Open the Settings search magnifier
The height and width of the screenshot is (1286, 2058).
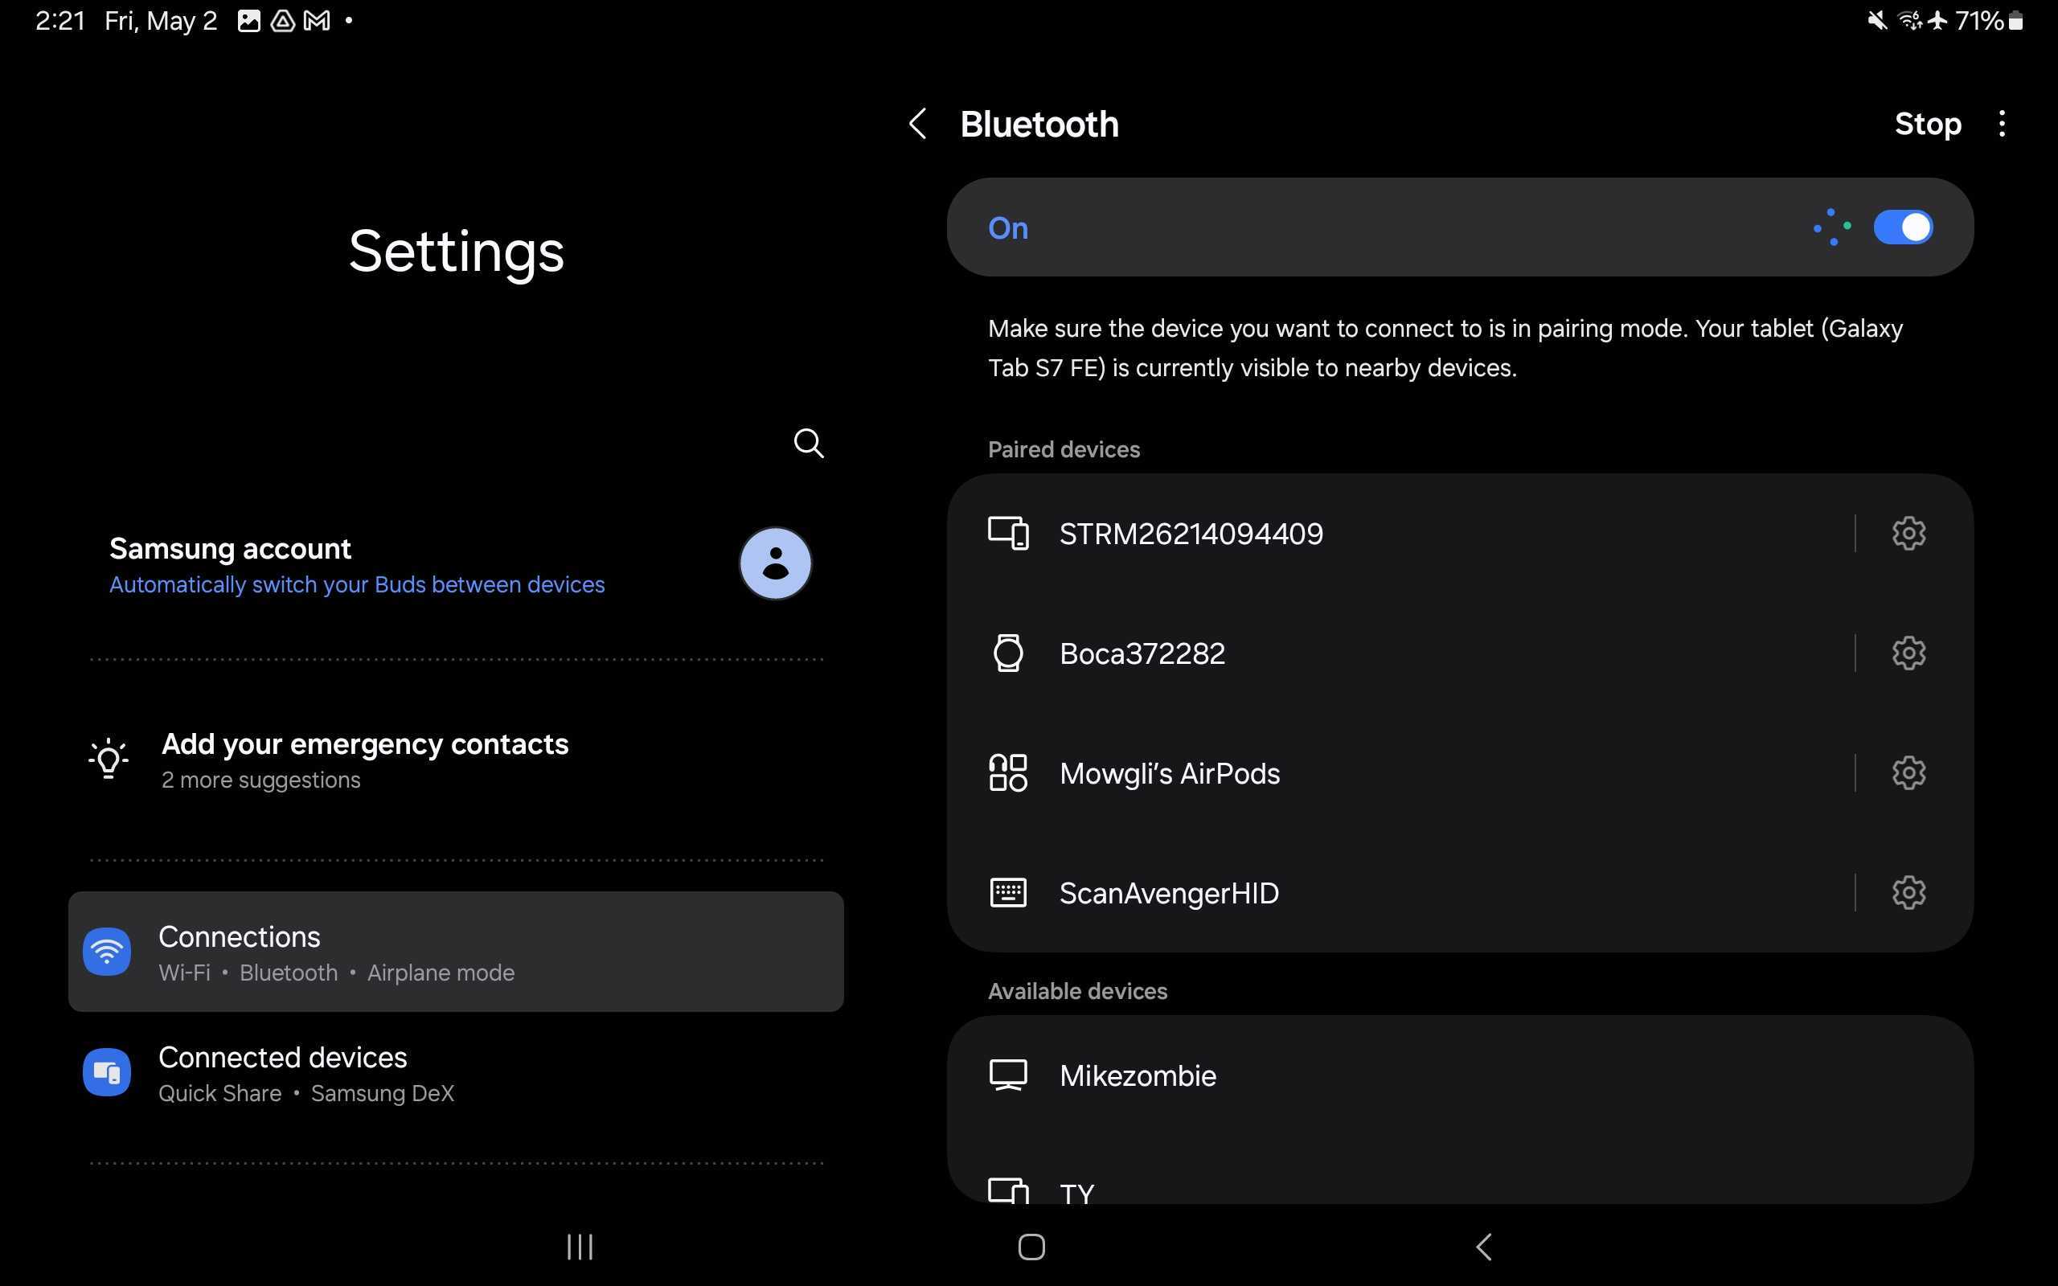coord(808,443)
